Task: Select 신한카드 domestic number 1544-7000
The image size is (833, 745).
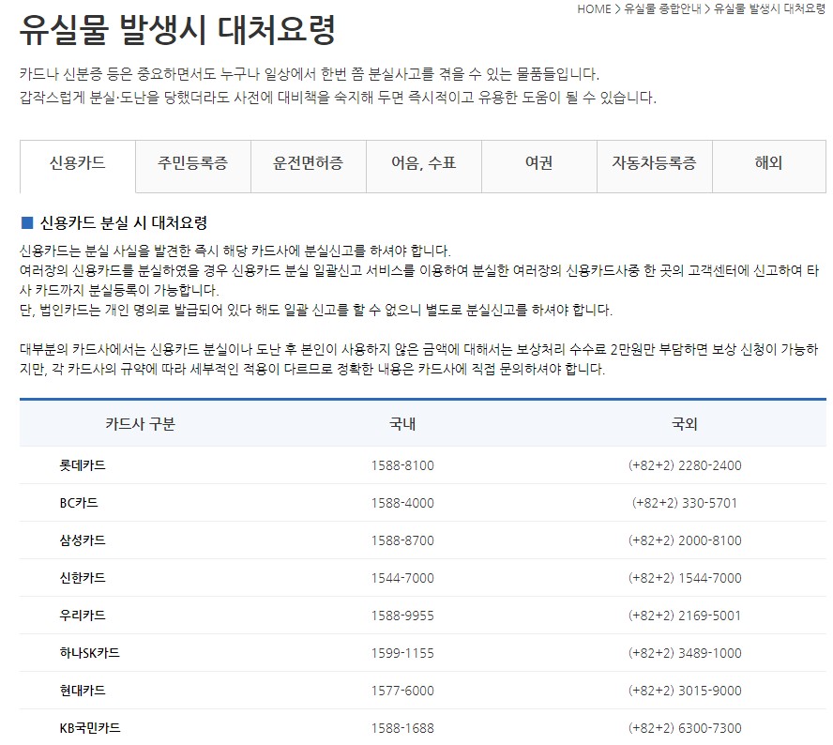Action: [402, 578]
